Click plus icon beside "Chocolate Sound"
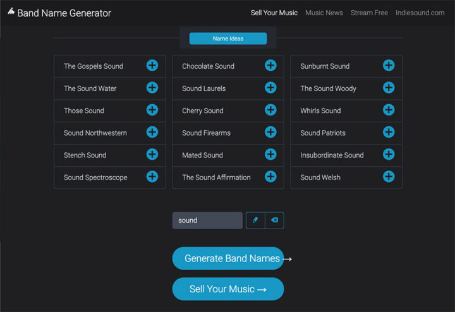This screenshot has width=455, height=312. click(x=270, y=66)
